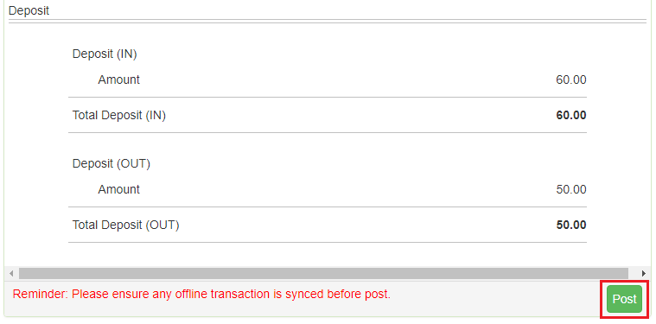
Task: Click the red offline transaction reminder text
Action: [x=201, y=295]
